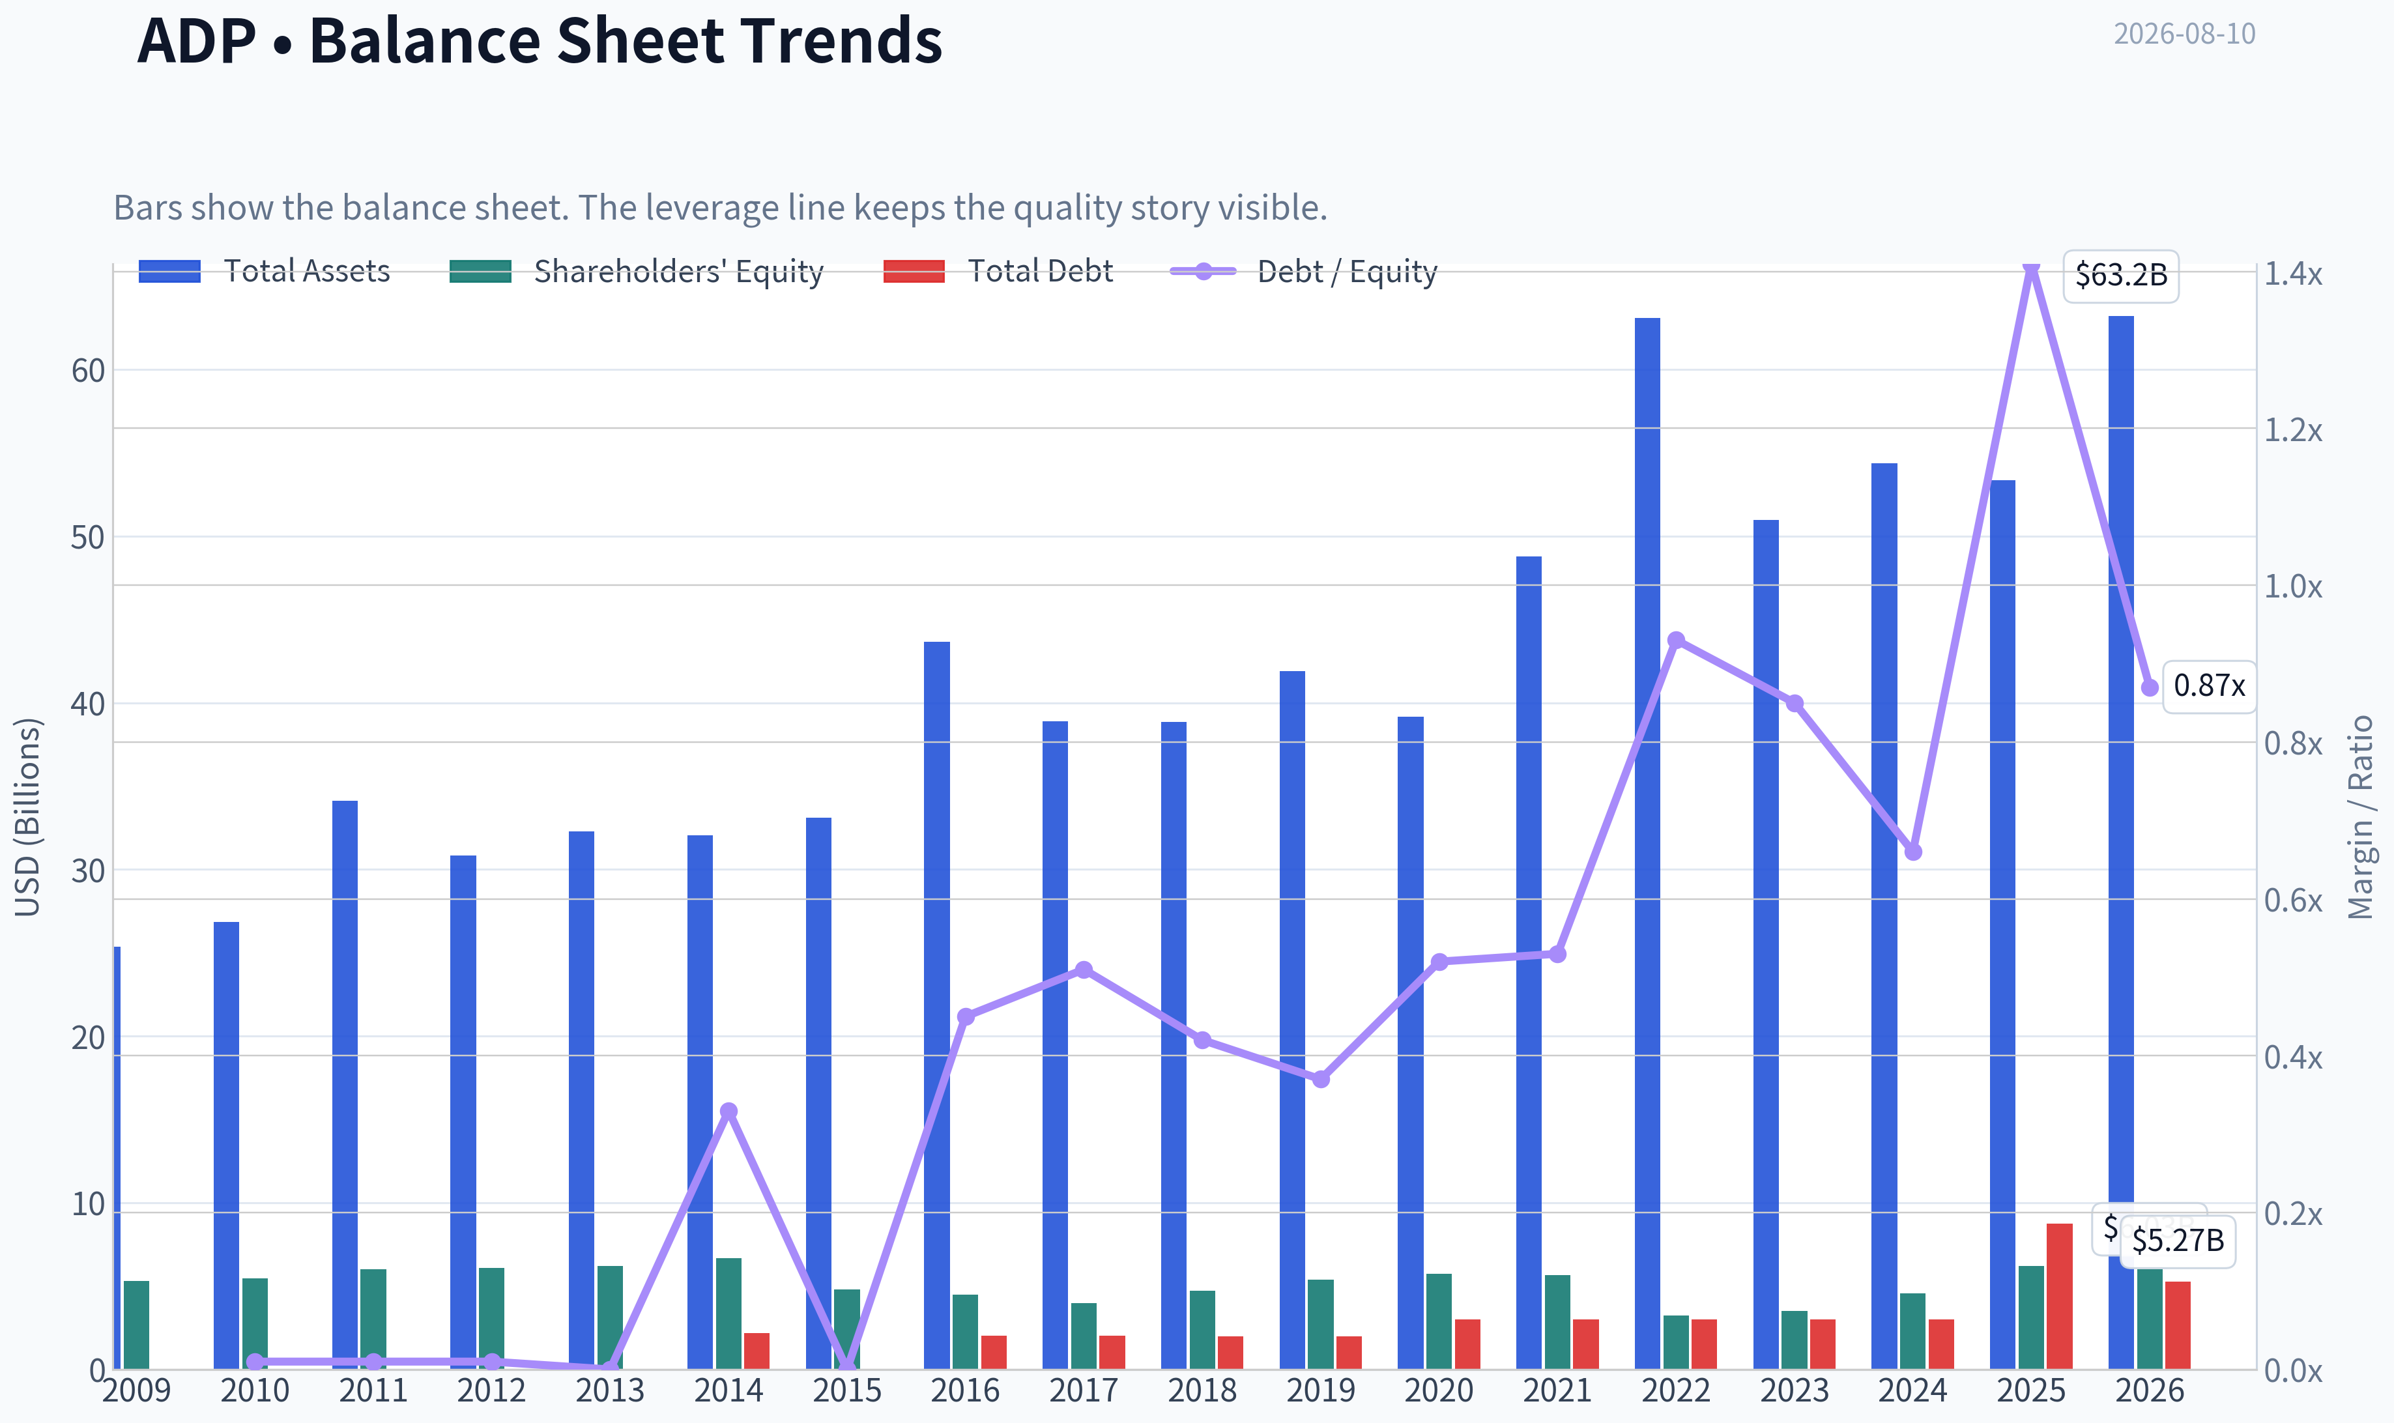Click the 2014 Debt / Equity line point
2394x1423 pixels.
(x=728, y=1112)
